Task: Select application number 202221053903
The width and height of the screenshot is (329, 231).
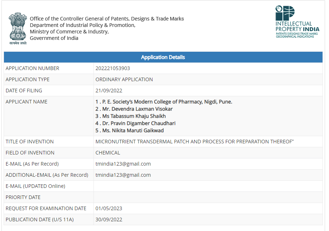Action: (x=113, y=68)
